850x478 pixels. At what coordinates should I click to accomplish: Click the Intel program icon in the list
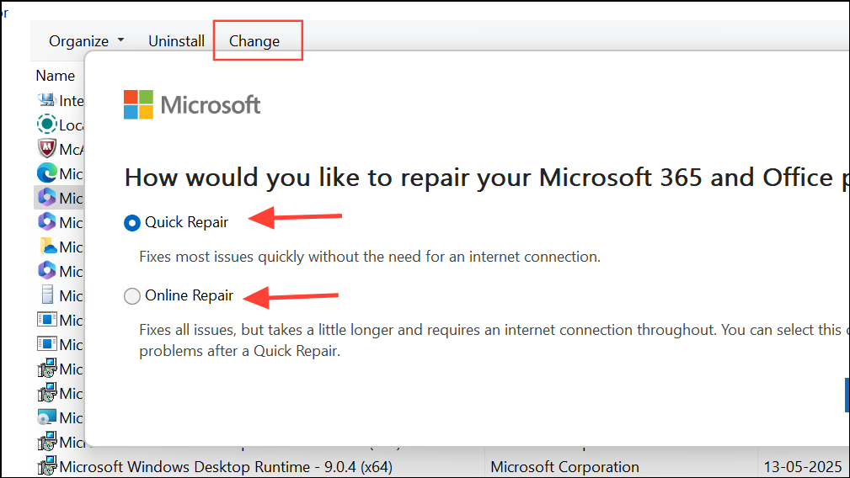46,100
